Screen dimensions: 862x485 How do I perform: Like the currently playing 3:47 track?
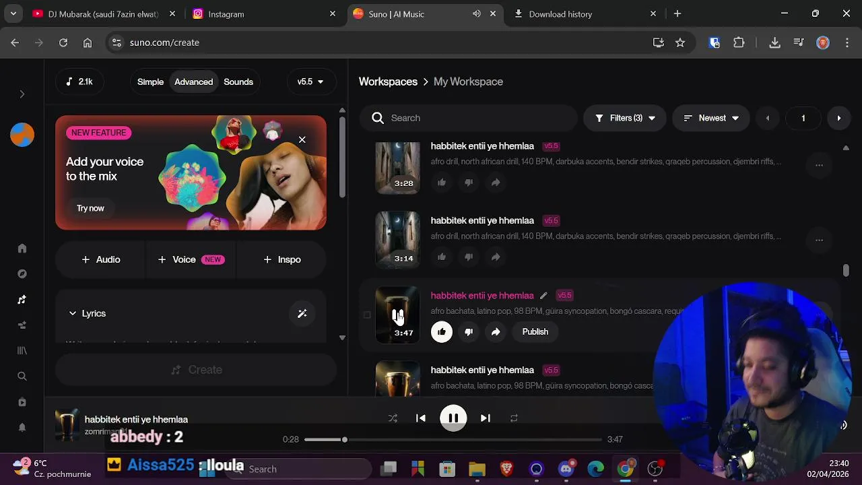click(x=442, y=331)
